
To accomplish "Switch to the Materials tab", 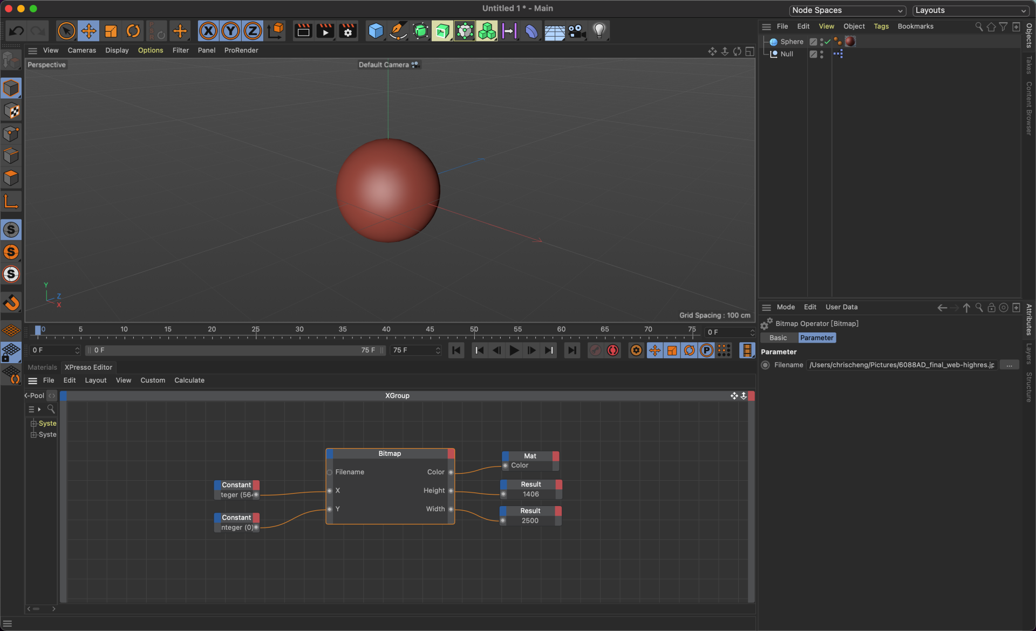I will click(x=42, y=367).
